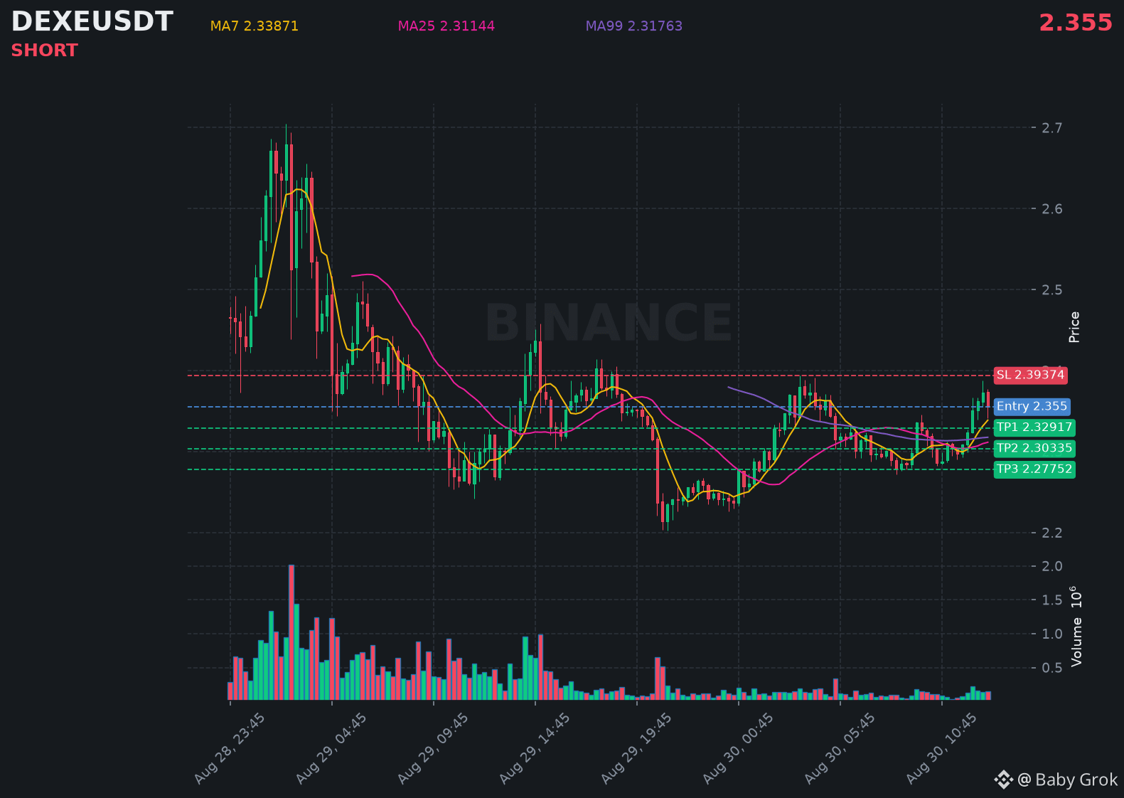Image resolution: width=1124 pixels, height=798 pixels.
Task: Click the Volume axis title
Action: 1076,627
